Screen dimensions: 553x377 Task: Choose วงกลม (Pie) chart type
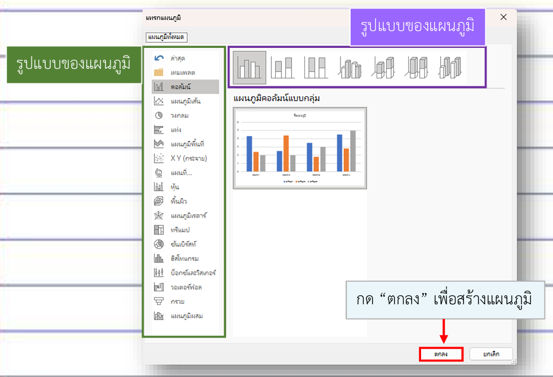pos(179,116)
